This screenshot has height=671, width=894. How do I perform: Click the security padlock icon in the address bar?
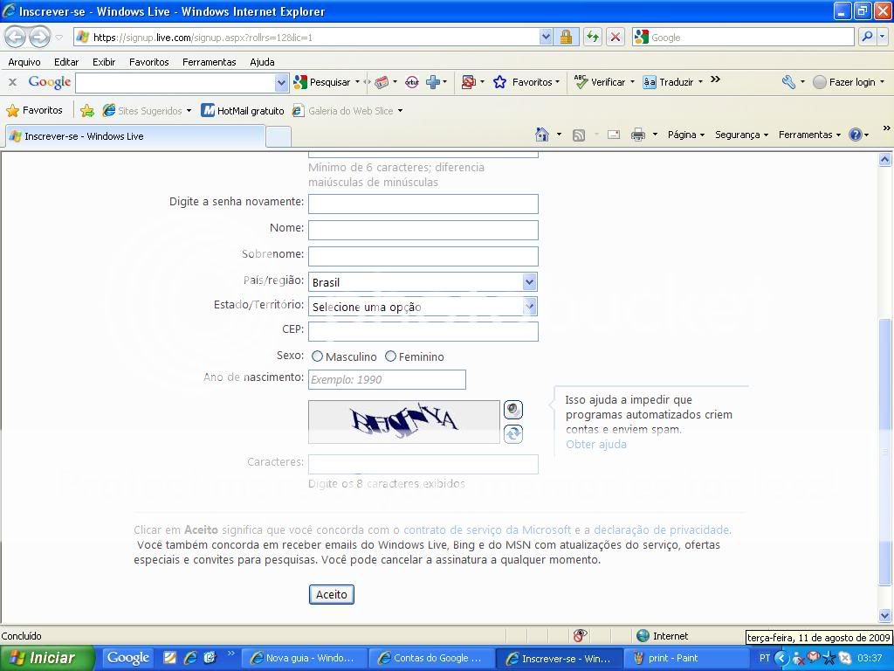pos(566,37)
